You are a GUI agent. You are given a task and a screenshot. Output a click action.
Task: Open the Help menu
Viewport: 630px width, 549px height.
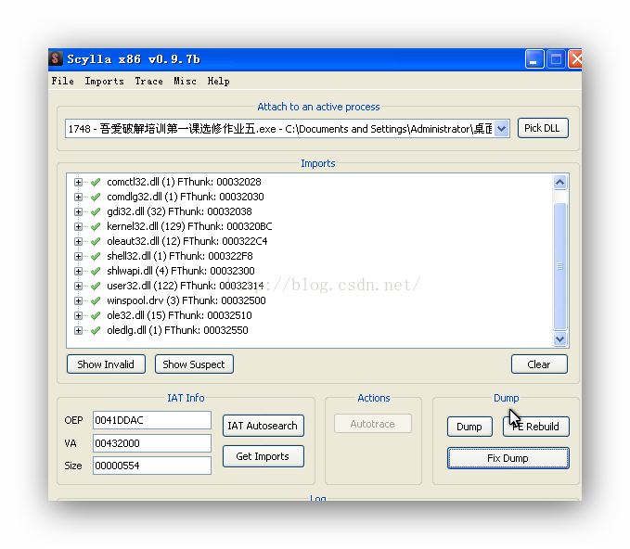click(x=218, y=81)
